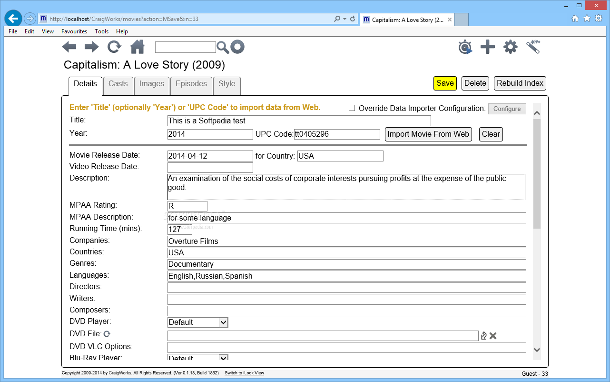
Task: Expand the Blu-Ray Player dropdown
Action: (224, 357)
